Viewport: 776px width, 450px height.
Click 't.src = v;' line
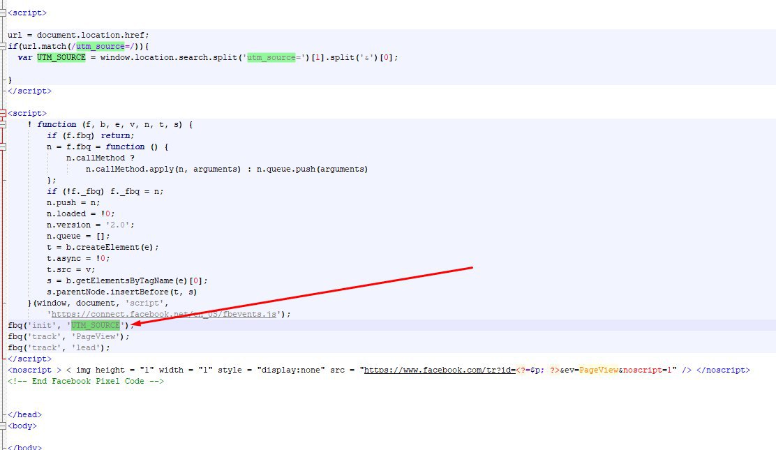70,270
